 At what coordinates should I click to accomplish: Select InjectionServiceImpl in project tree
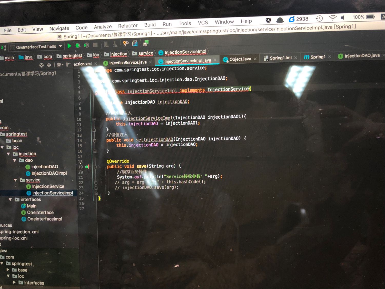tap(50, 193)
